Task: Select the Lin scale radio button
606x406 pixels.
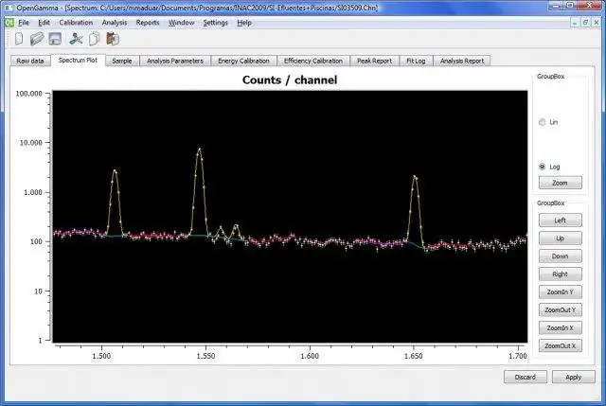Action: [542, 122]
